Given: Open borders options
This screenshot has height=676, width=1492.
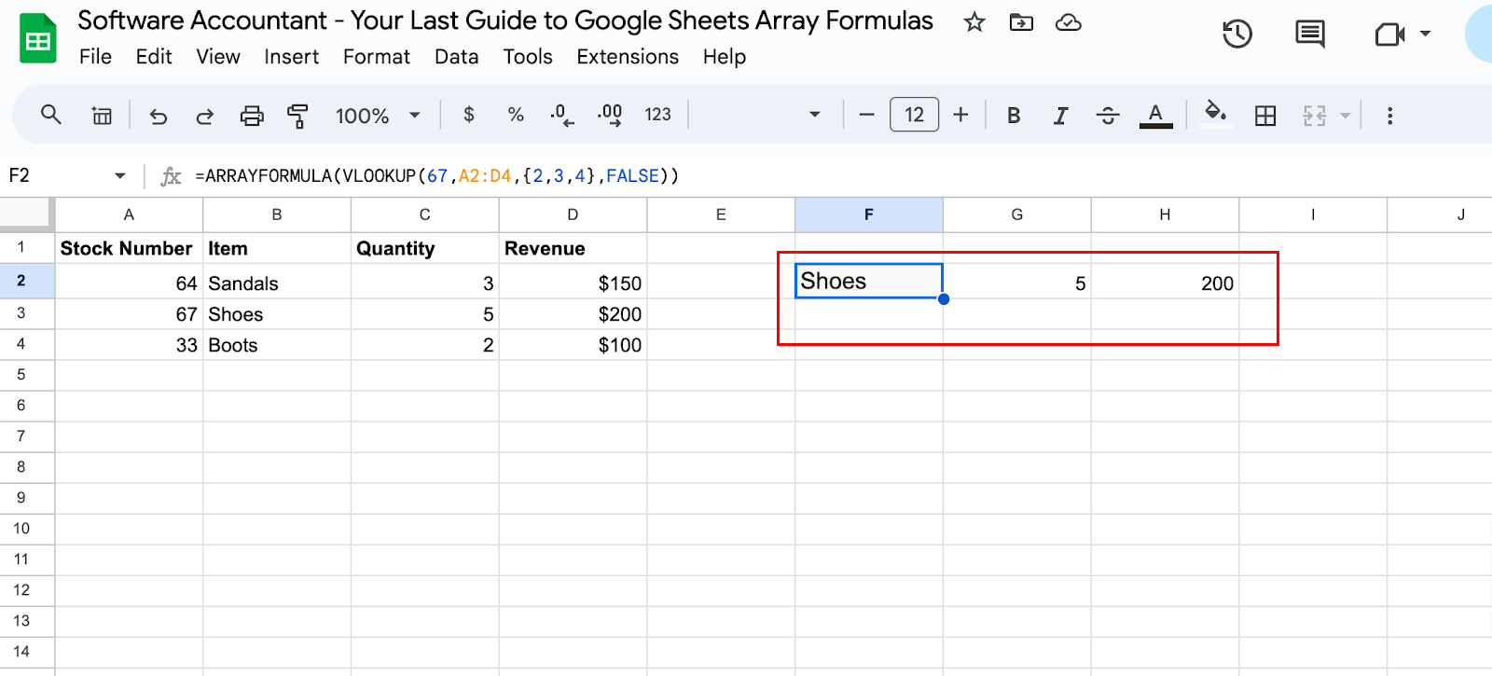Looking at the screenshot, I should [1265, 116].
